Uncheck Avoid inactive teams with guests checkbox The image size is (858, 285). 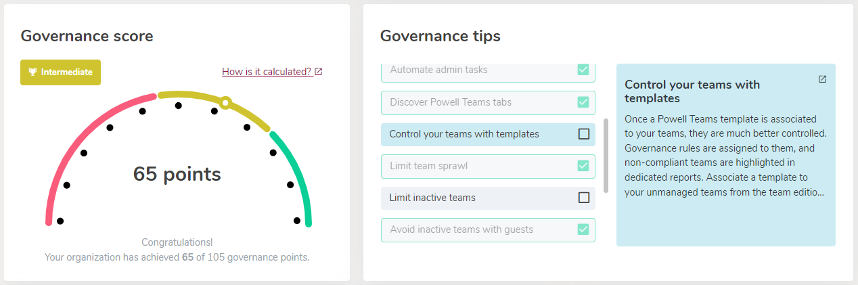[583, 229]
